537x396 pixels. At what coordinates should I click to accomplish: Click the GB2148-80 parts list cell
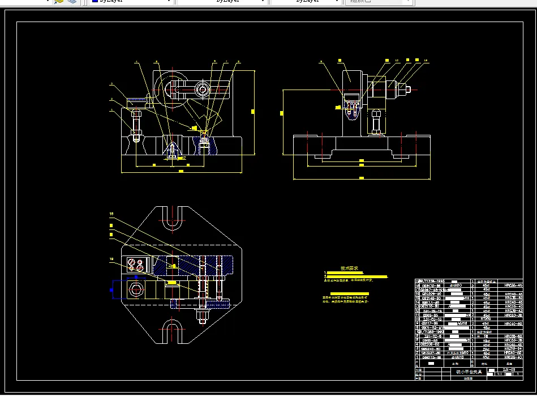point(432,298)
